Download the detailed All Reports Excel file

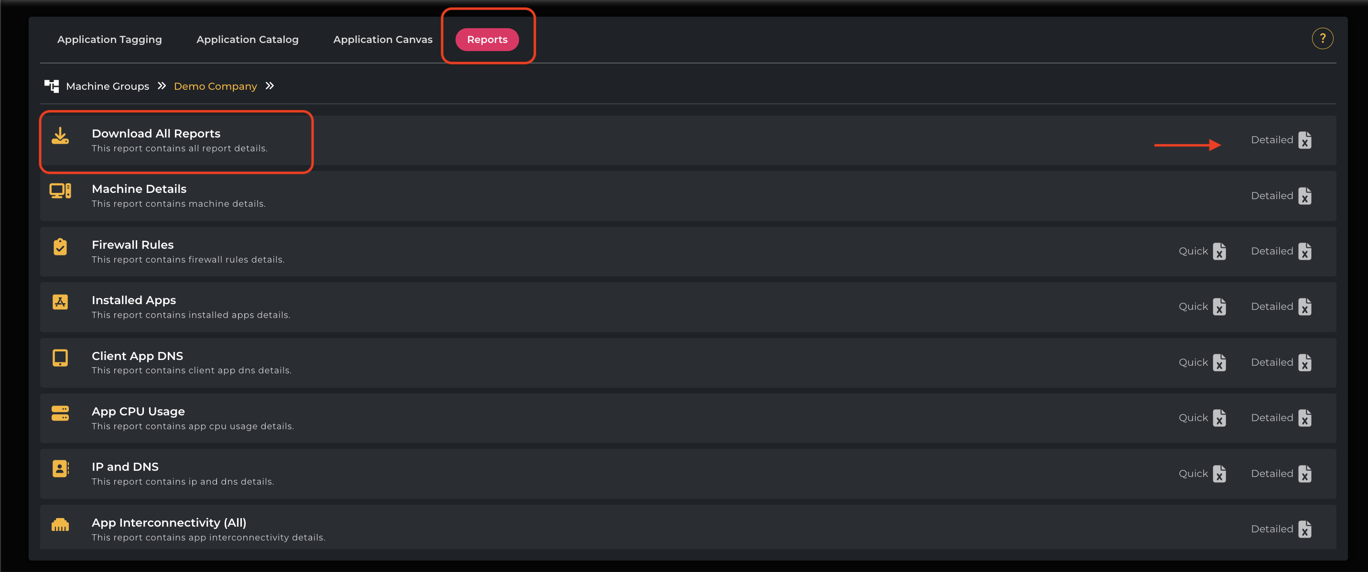pos(1304,140)
